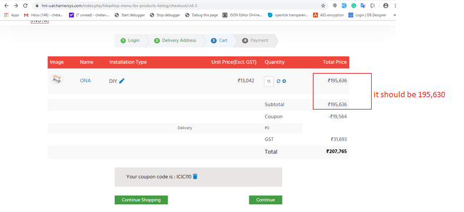464x212 pixels.
Task: Click the DIY installation type text
Action: click(113, 81)
